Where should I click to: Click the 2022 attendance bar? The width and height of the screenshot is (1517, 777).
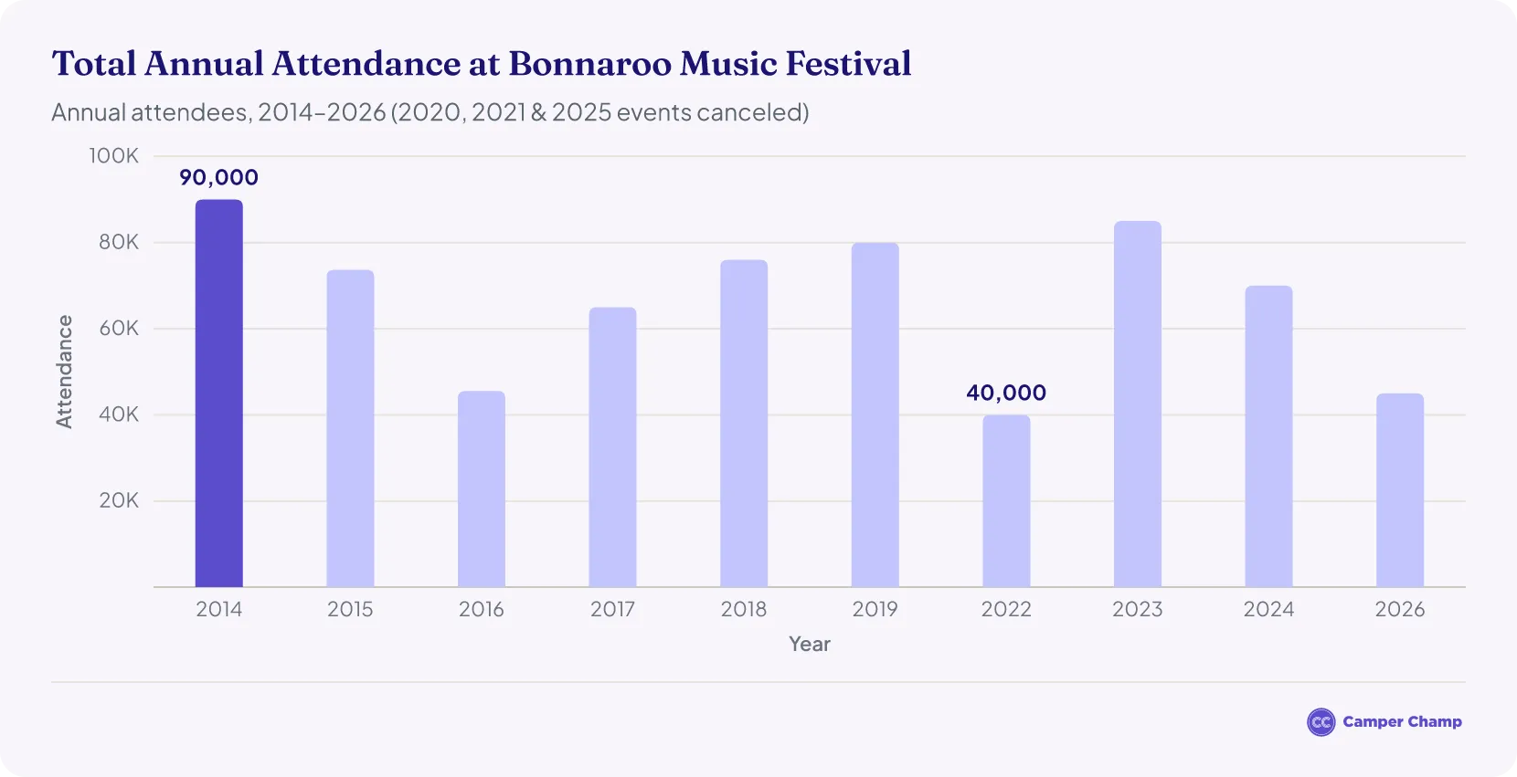[1006, 501]
